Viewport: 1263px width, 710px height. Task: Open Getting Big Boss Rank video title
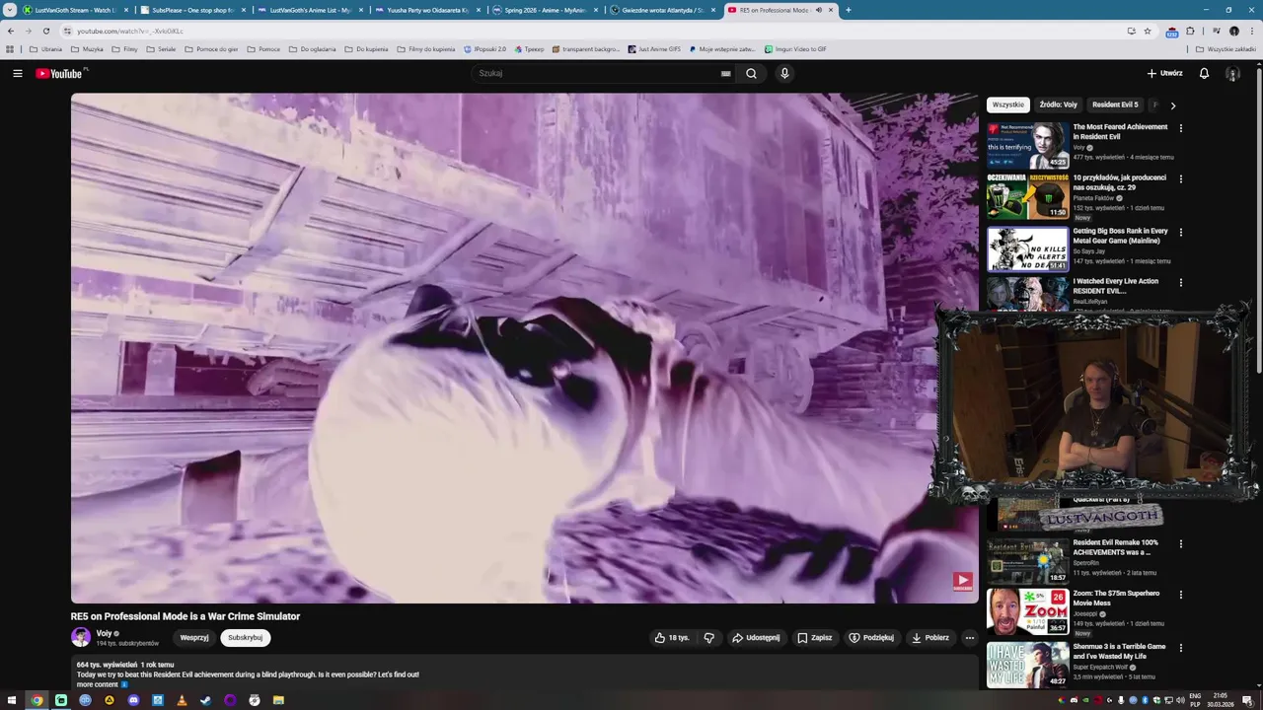click(1120, 236)
